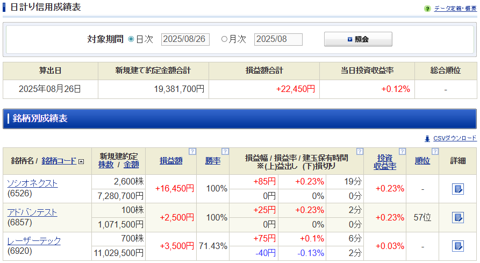The image size is (480, 263).
Task: Click the daily date field 2025/08/26
Action: tap(184, 39)
